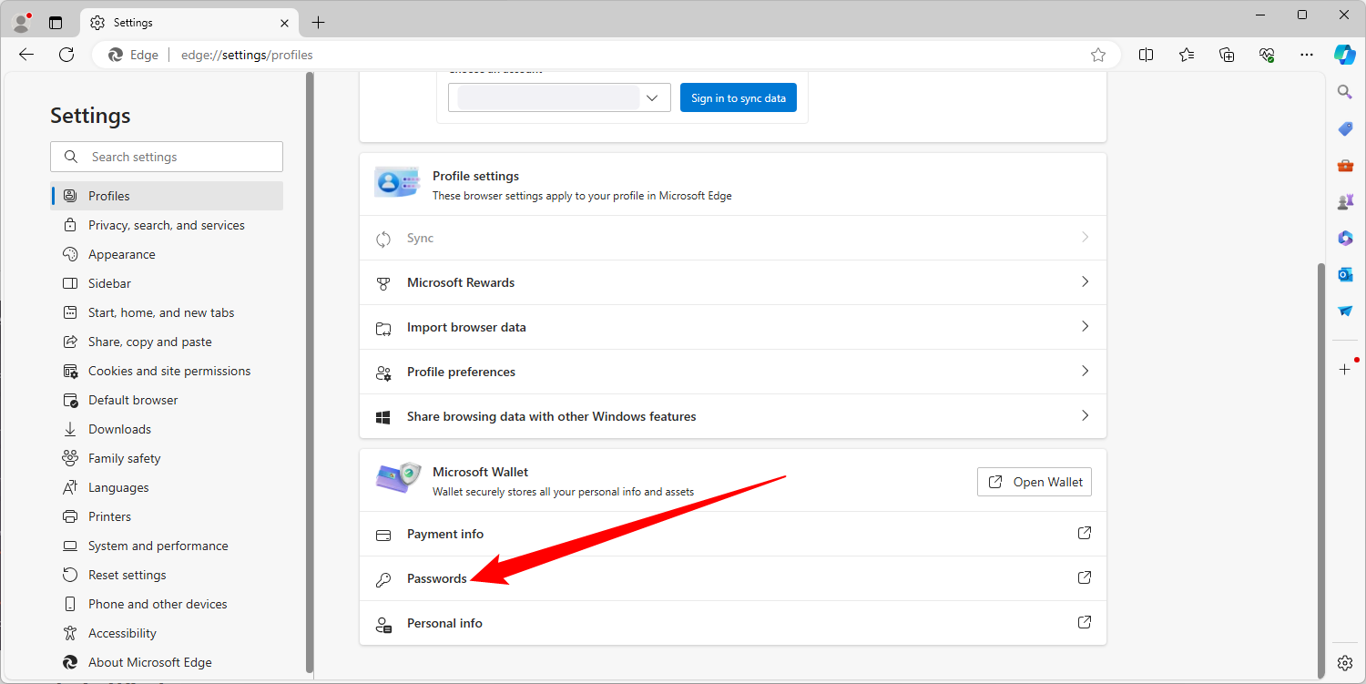
Task: Click the sidebar Search magnifier icon
Action: coord(1345,92)
